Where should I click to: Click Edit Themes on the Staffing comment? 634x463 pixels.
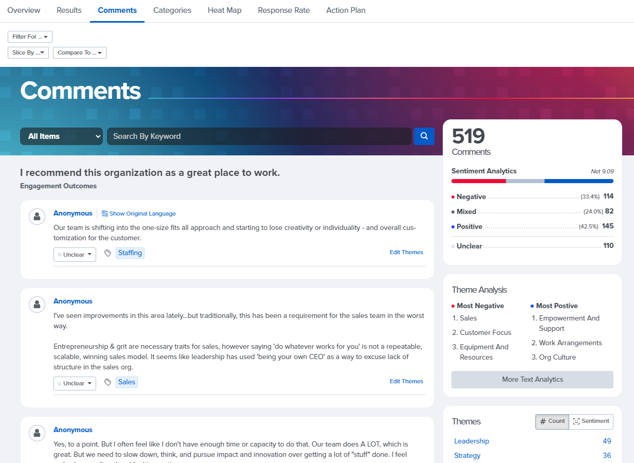[406, 252]
